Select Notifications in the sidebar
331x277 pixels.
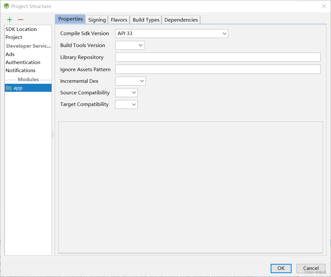(20, 70)
